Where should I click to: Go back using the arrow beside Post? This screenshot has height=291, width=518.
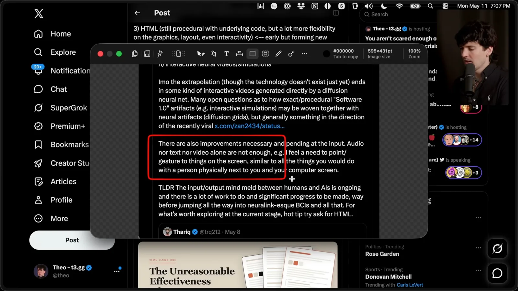pyautogui.click(x=137, y=13)
